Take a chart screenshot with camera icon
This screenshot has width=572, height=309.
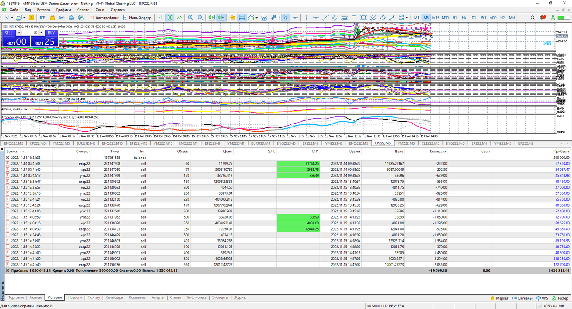pos(264,18)
